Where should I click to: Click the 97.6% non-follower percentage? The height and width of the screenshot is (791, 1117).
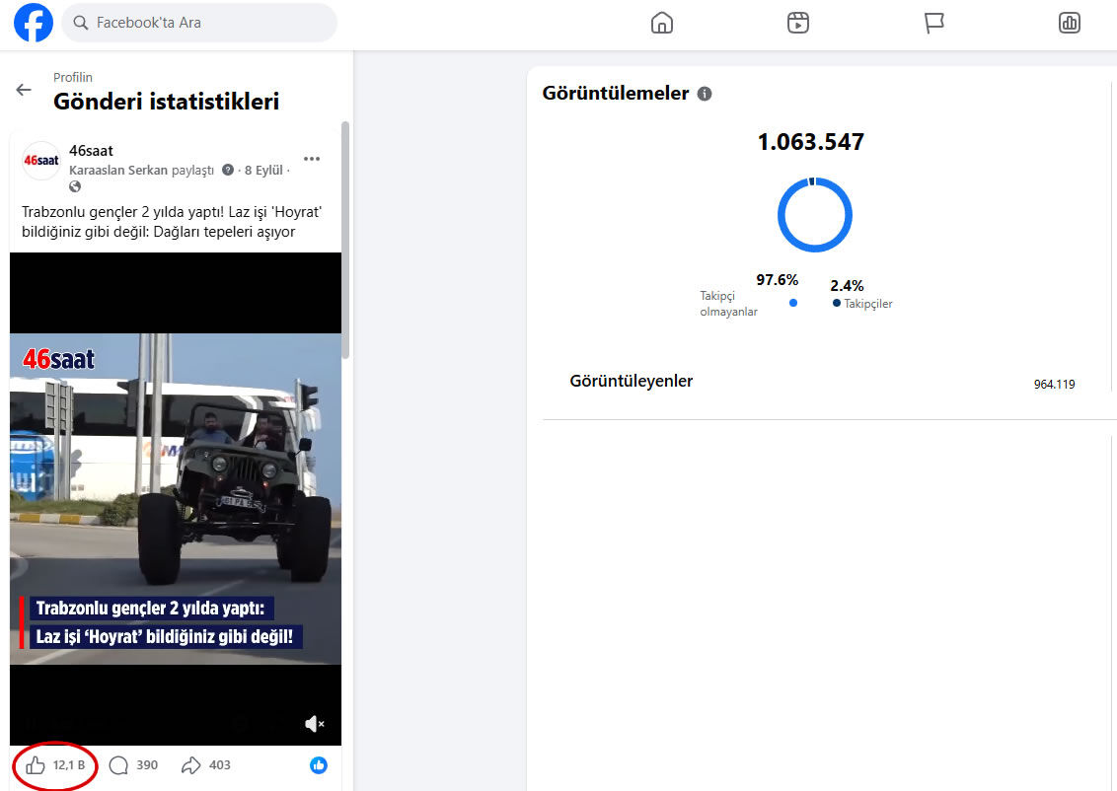coord(778,280)
